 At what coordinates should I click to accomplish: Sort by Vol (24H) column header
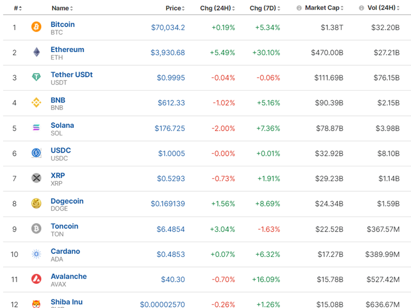click(x=384, y=8)
